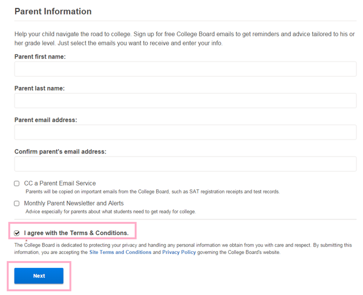Viewport: 363px width, 295px height.
Task: Click the "Parent last name:" label
Action: click(x=39, y=88)
